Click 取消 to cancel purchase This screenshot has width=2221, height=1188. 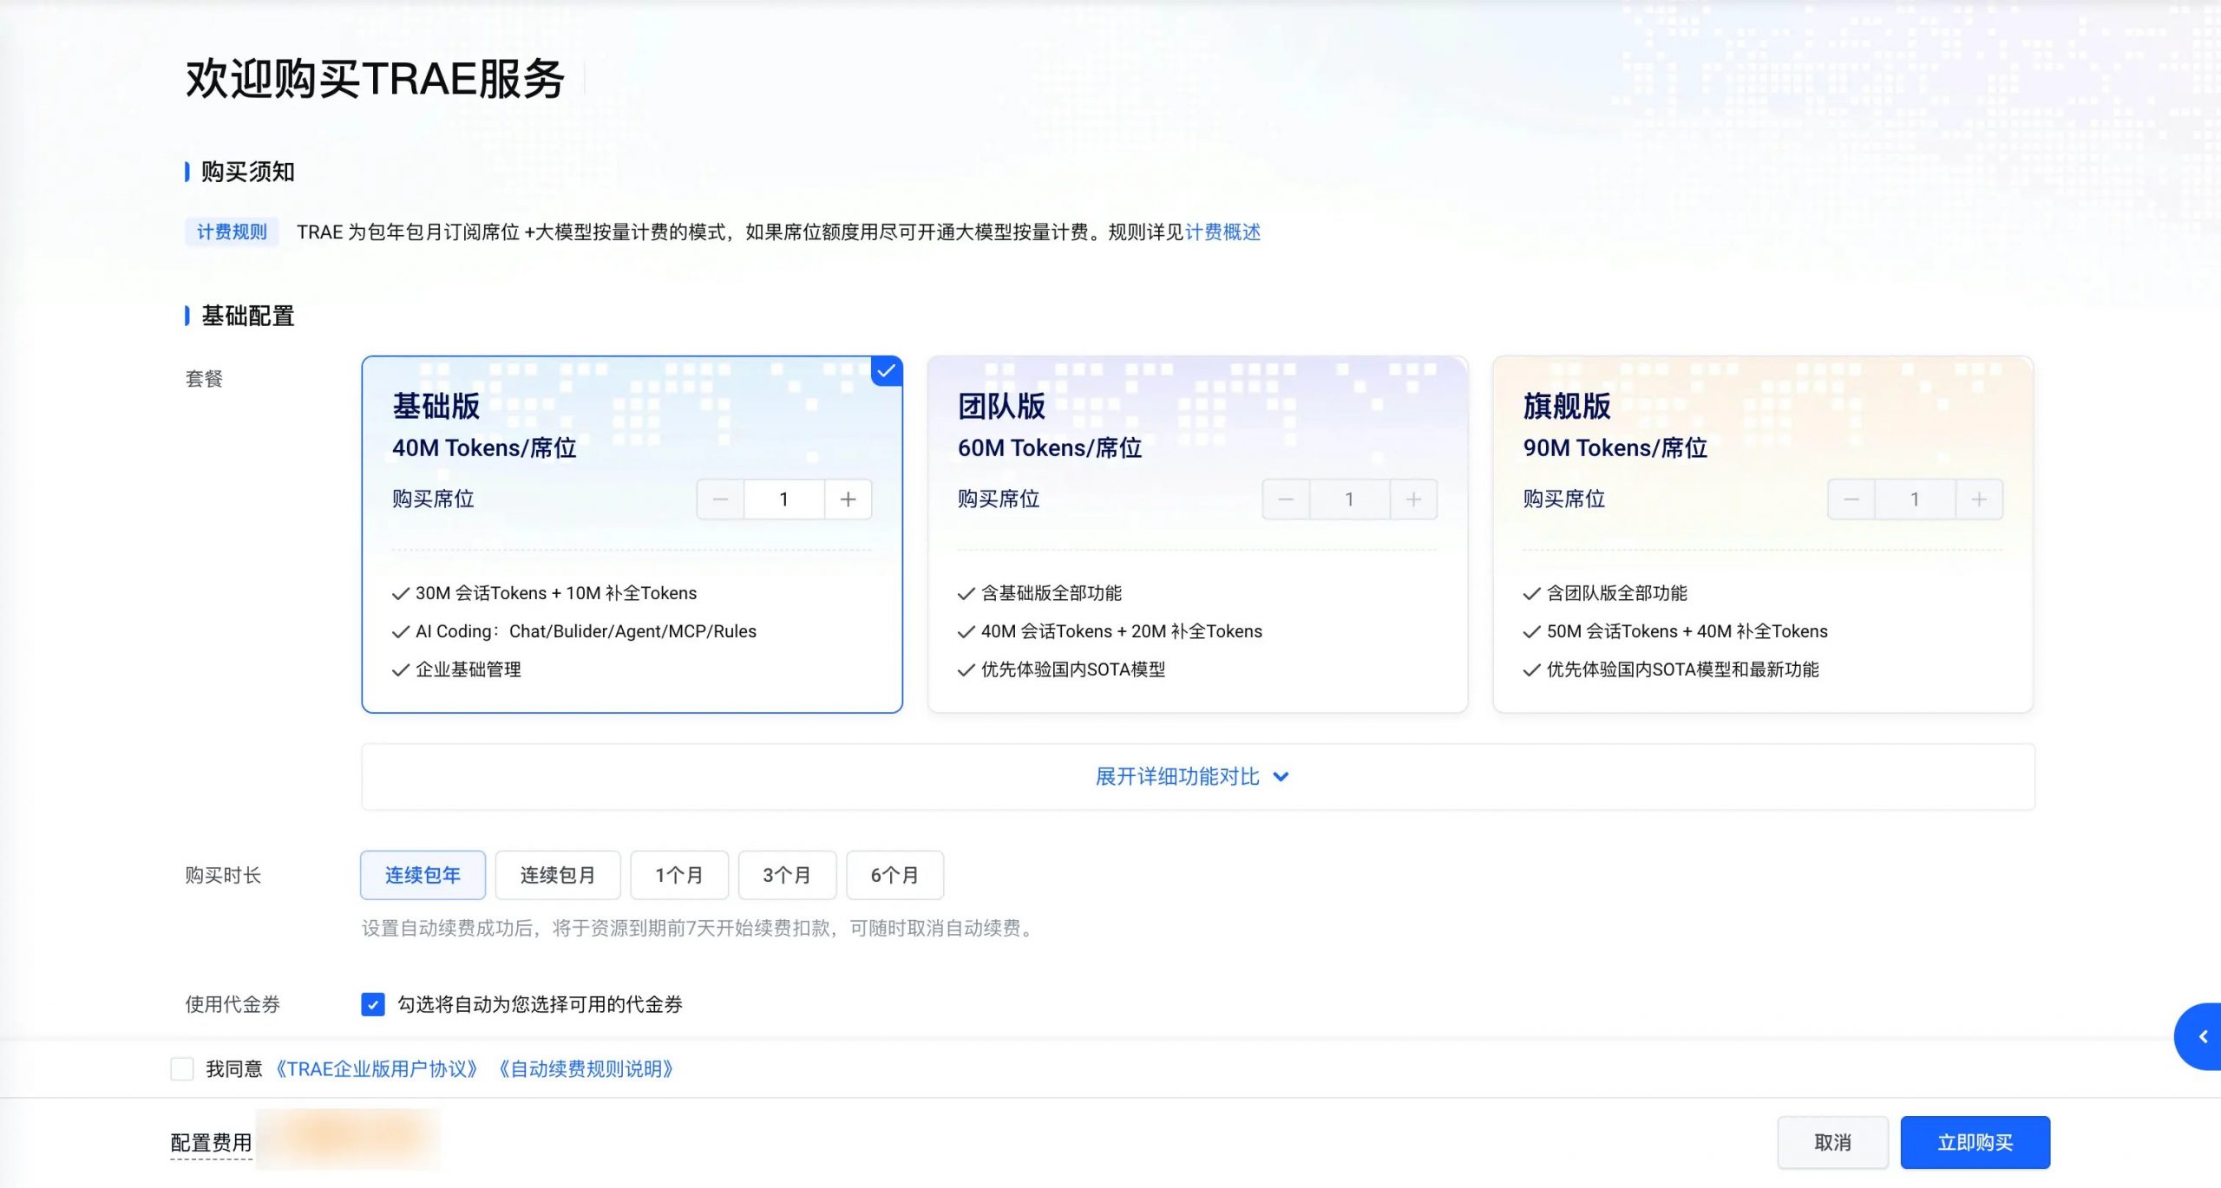click(x=1832, y=1143)
